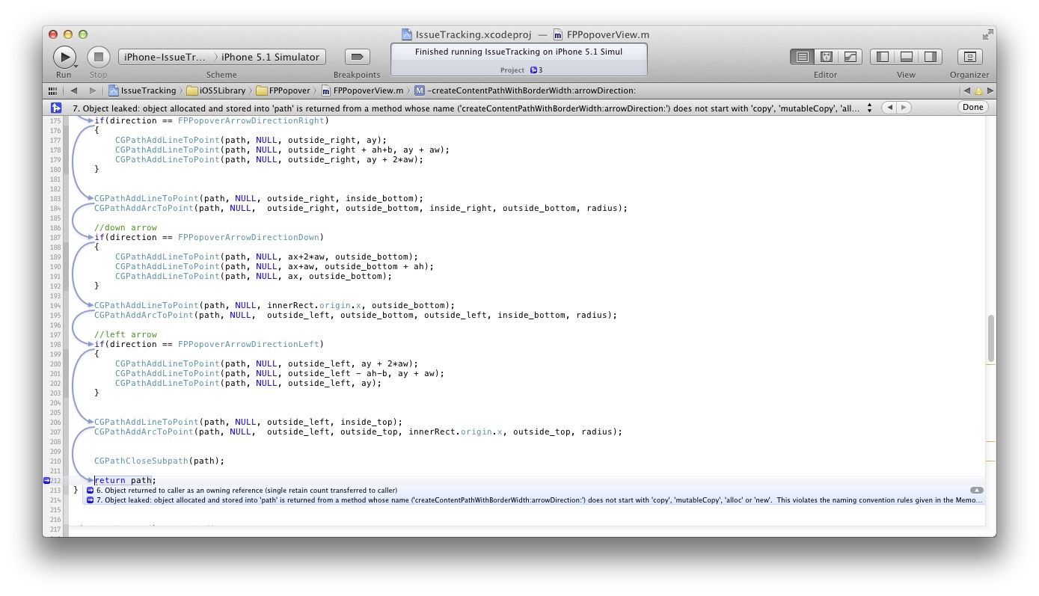
Task: Click the analyzer marker in the line 212 gutter
Action: [46, 480]
